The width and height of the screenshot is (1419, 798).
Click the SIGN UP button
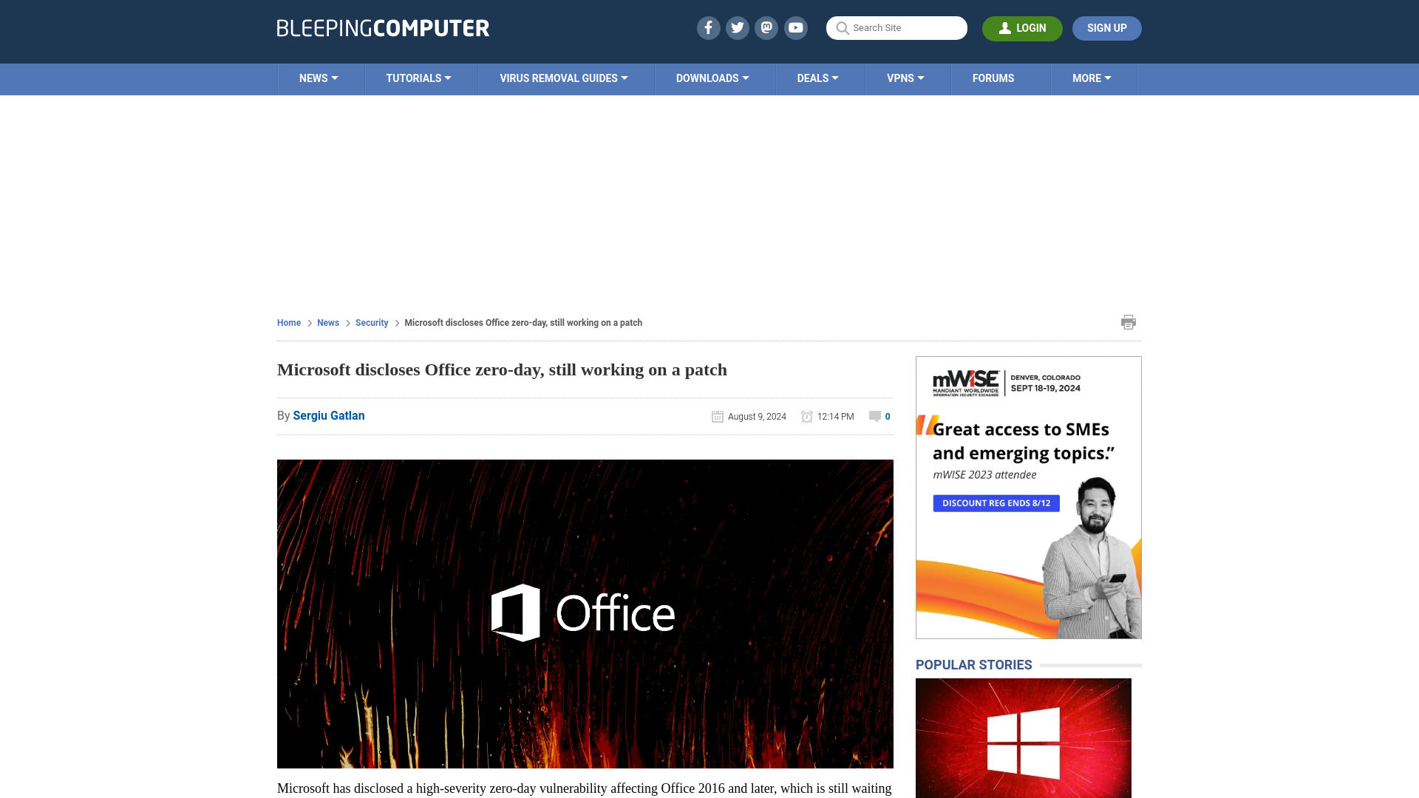(1107, 27)
